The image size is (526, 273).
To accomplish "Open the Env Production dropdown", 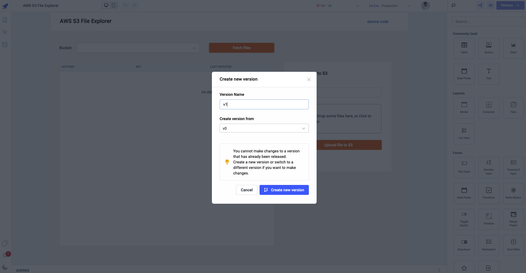I will coord(390,6).
